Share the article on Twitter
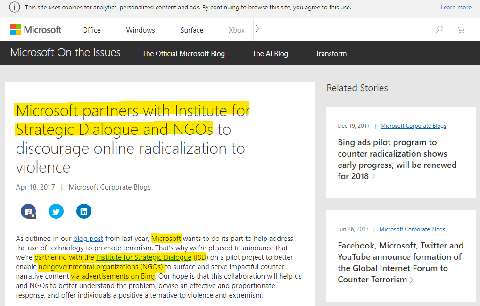The image size is (480, 306). pos(56,211)
